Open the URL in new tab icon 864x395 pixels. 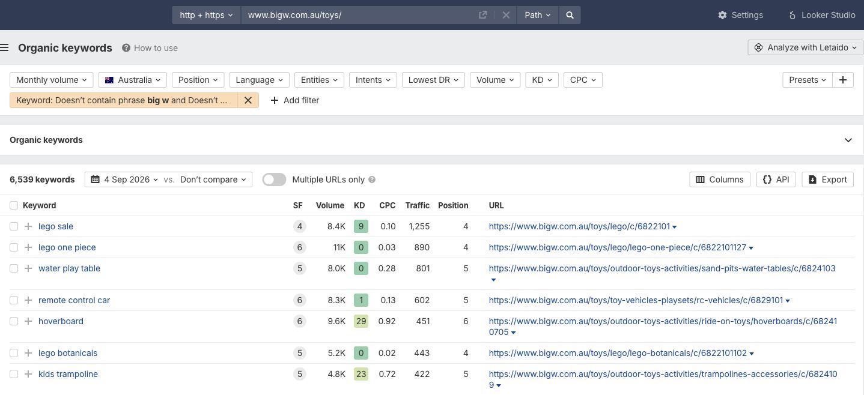click(x=483, y=15)
